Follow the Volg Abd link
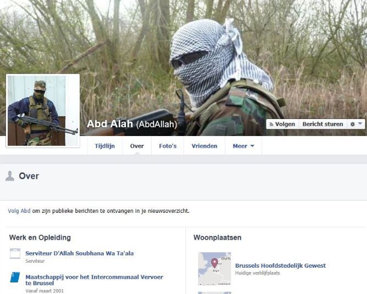The height and width of the screenshot is (294, 367). (x=19, y=211)
